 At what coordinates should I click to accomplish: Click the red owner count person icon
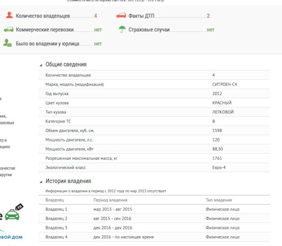point(9,15)
